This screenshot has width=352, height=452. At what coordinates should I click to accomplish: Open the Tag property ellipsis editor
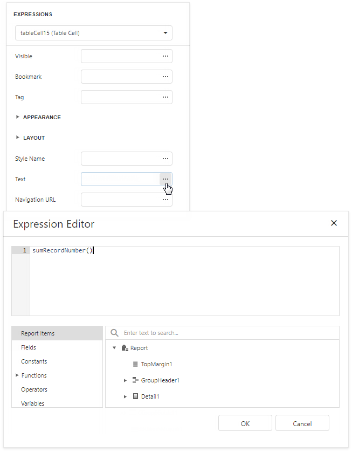(x=165, y=97)
